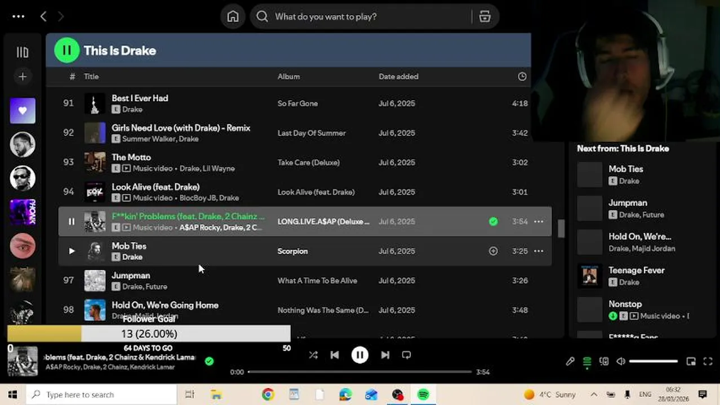720x405 pixels.
Task: Pause F**kin' Problems from its row pause icon
Action: (x=72, y=222)
